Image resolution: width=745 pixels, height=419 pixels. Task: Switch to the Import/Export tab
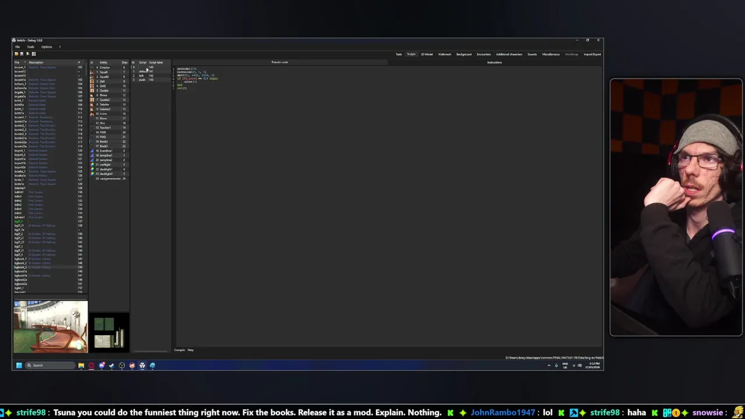[x=593, y=54]
